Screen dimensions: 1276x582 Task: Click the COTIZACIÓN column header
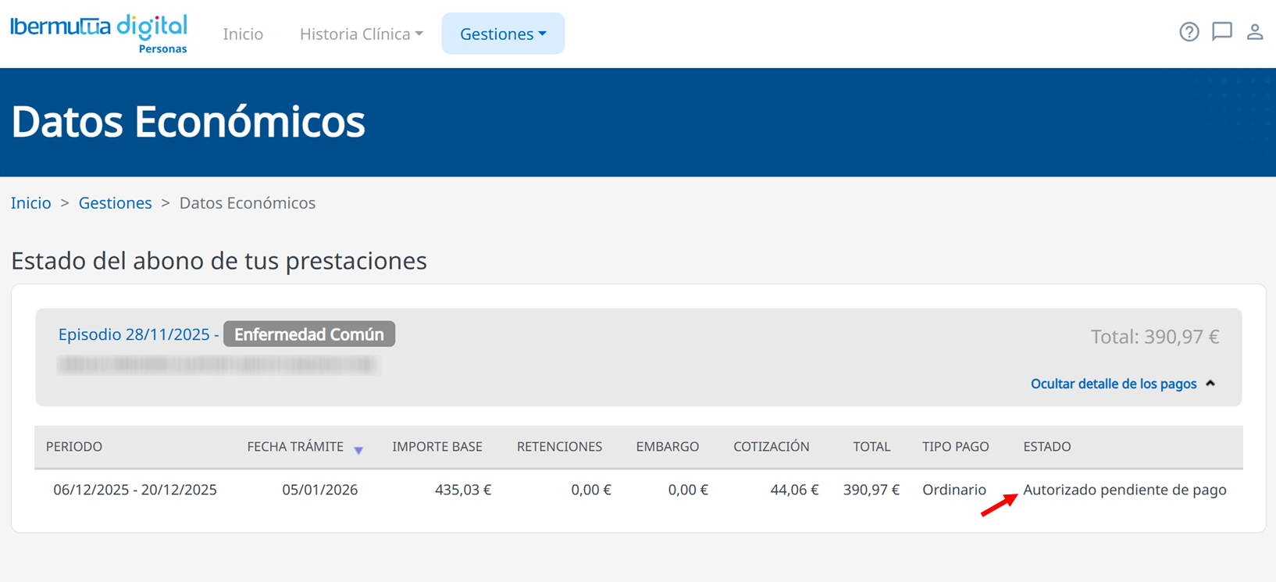tap(771, 447)
